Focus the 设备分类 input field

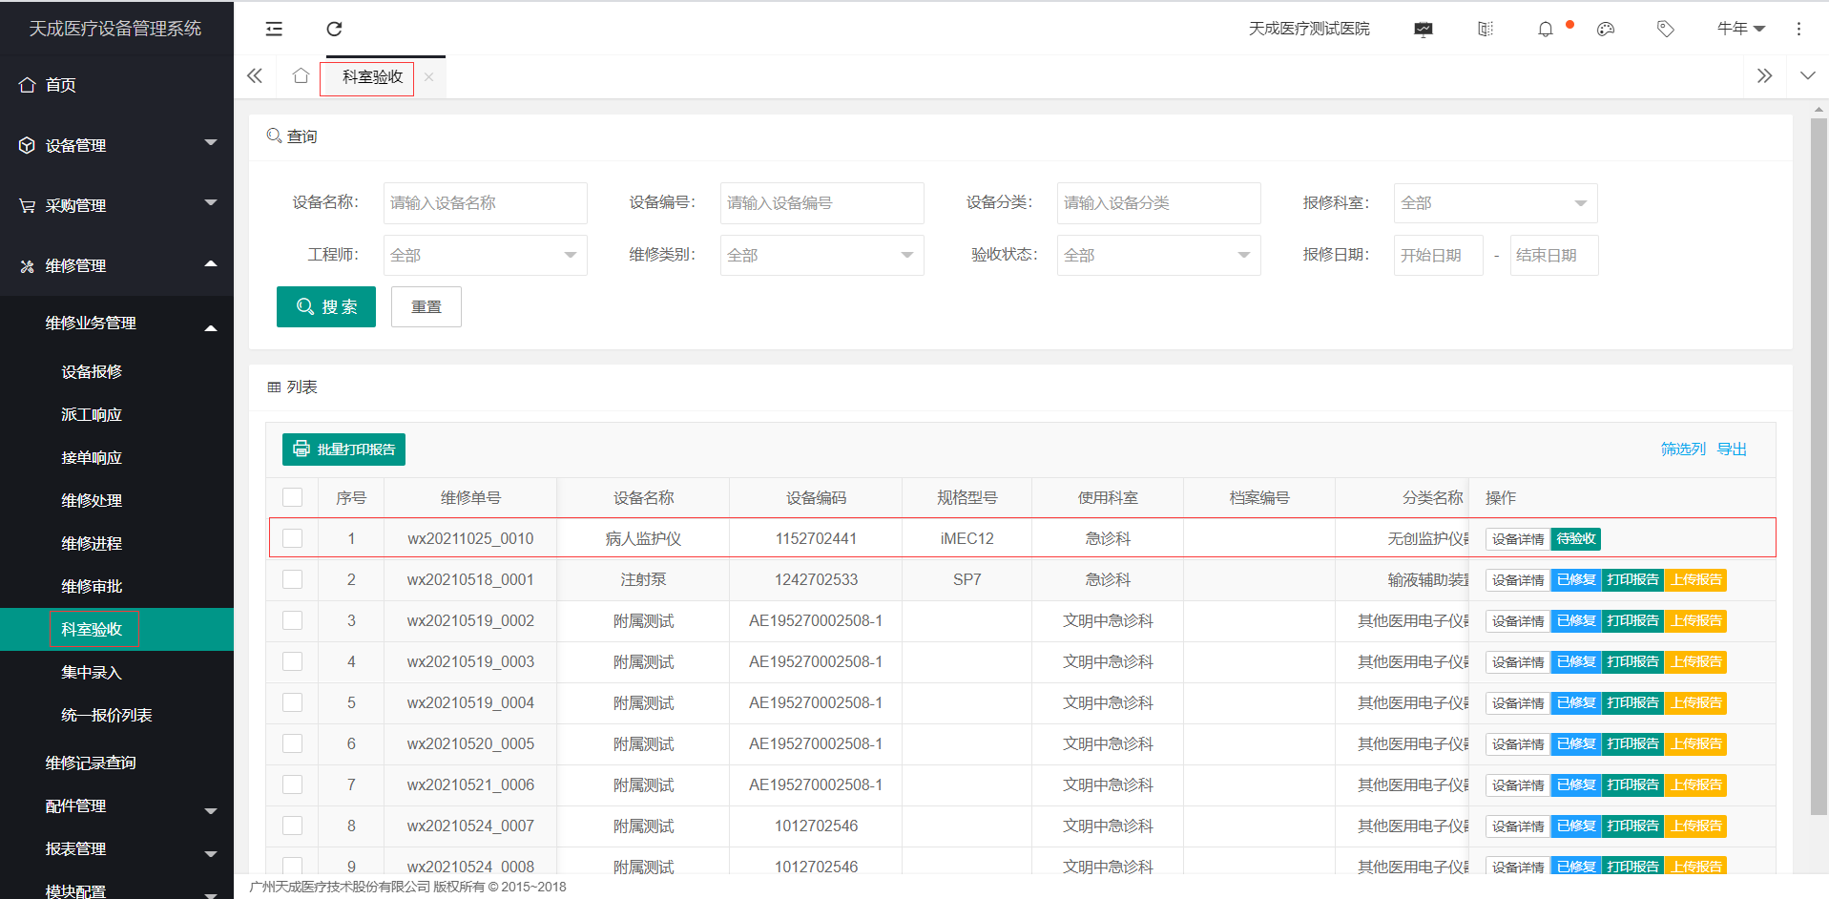click(x=1158, y=203)
